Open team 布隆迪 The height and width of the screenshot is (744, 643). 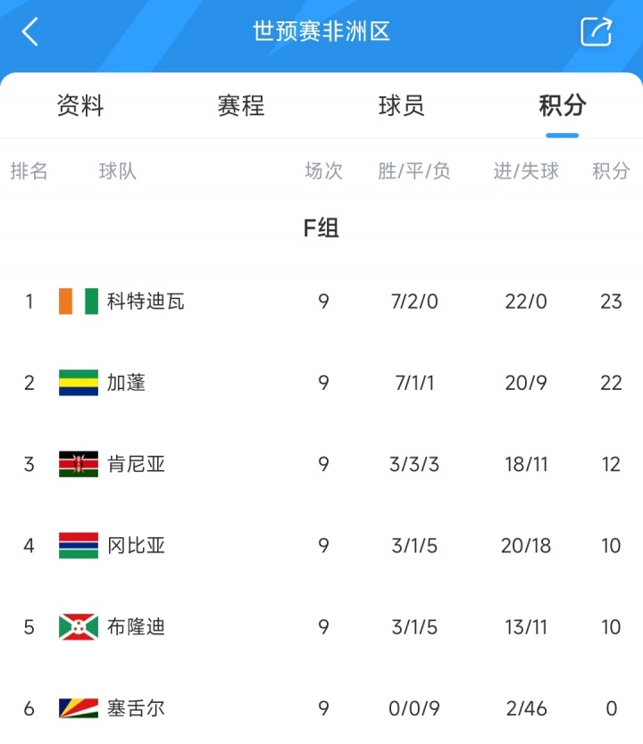click(137, 627)
